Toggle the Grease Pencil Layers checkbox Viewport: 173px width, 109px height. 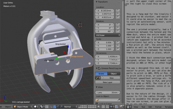(x=99, y=68)
